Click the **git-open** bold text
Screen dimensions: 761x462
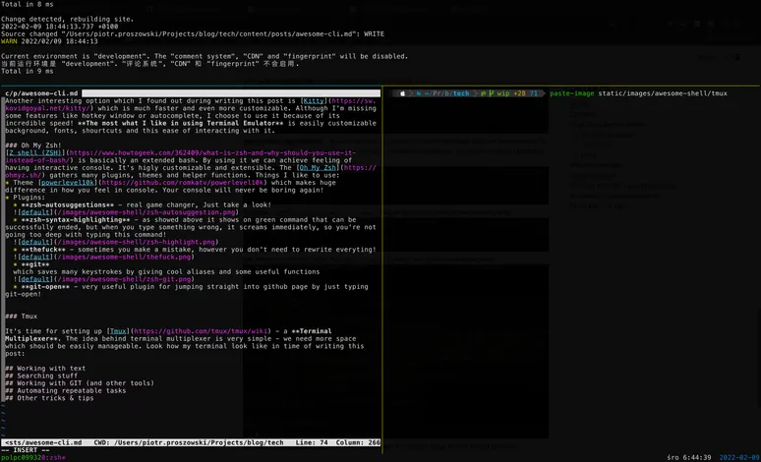[45, 287]
